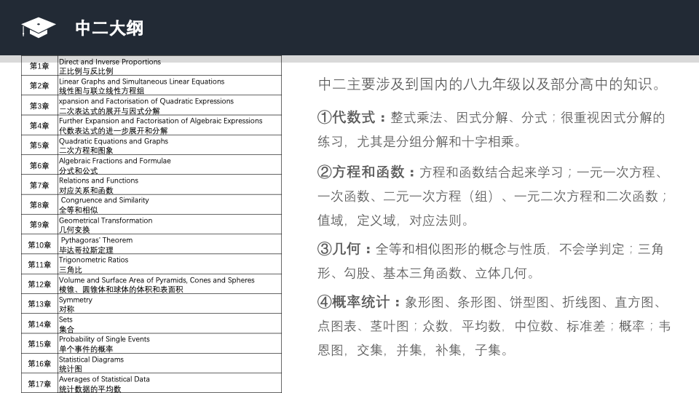Select the Linear Graphs and Simultaneous row
The image size is (699, 393).
click(151, 86)
